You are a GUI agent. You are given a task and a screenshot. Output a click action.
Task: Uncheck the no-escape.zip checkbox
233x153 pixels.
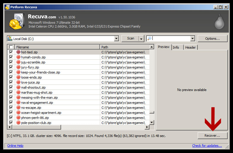[11, 107]
